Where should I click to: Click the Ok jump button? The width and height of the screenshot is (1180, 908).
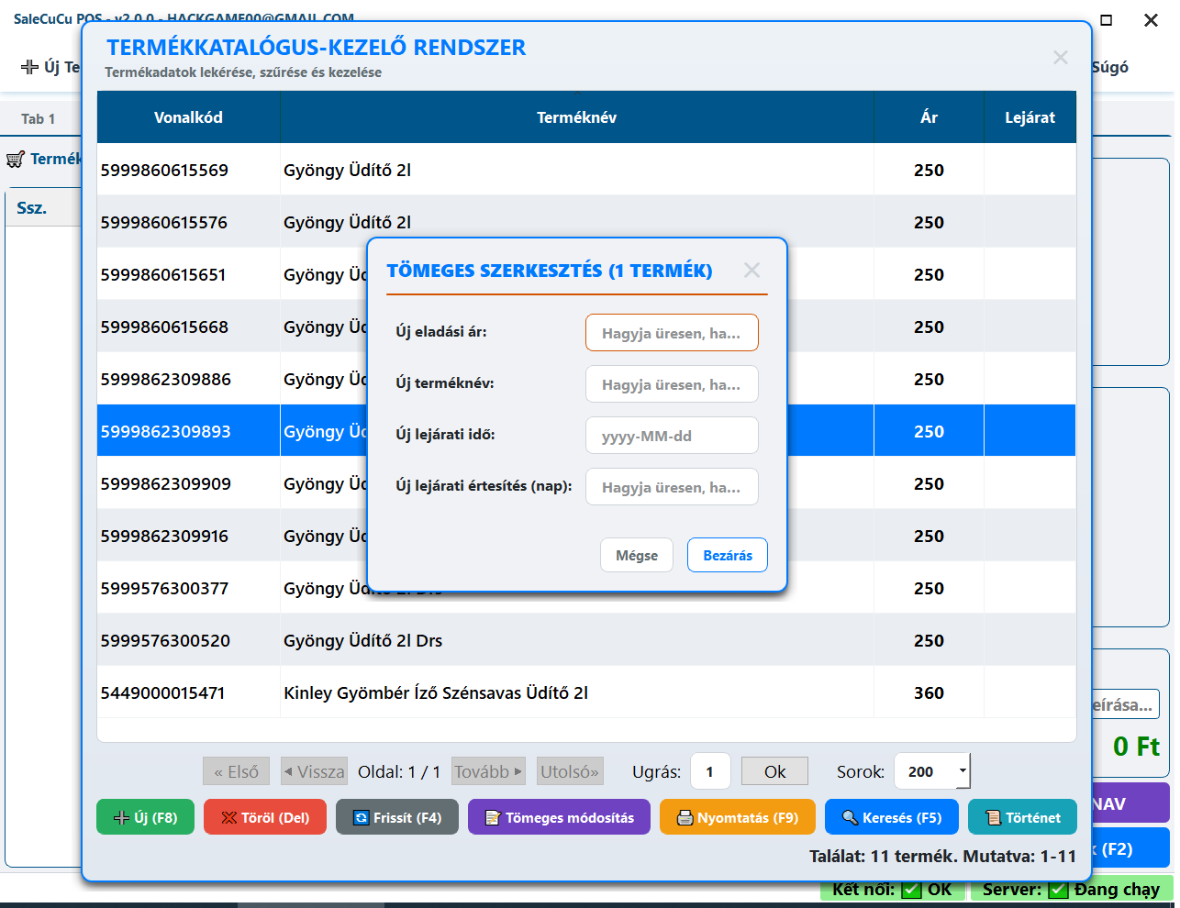(x=774, y=771)
